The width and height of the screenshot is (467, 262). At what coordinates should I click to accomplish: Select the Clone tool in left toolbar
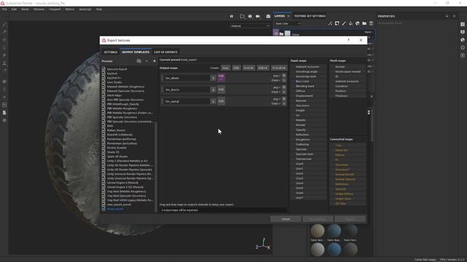pyautogui.click(x=4, y=63)
